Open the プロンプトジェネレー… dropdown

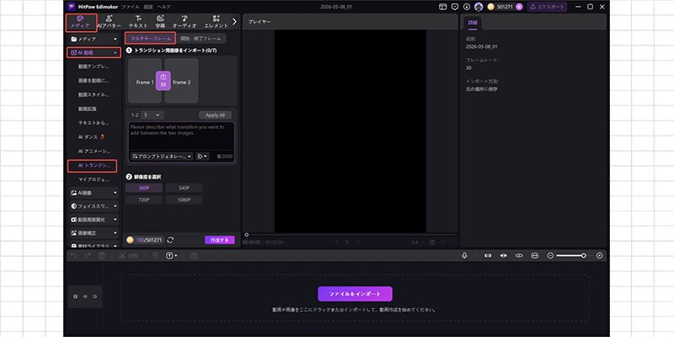tap(162, 157)
